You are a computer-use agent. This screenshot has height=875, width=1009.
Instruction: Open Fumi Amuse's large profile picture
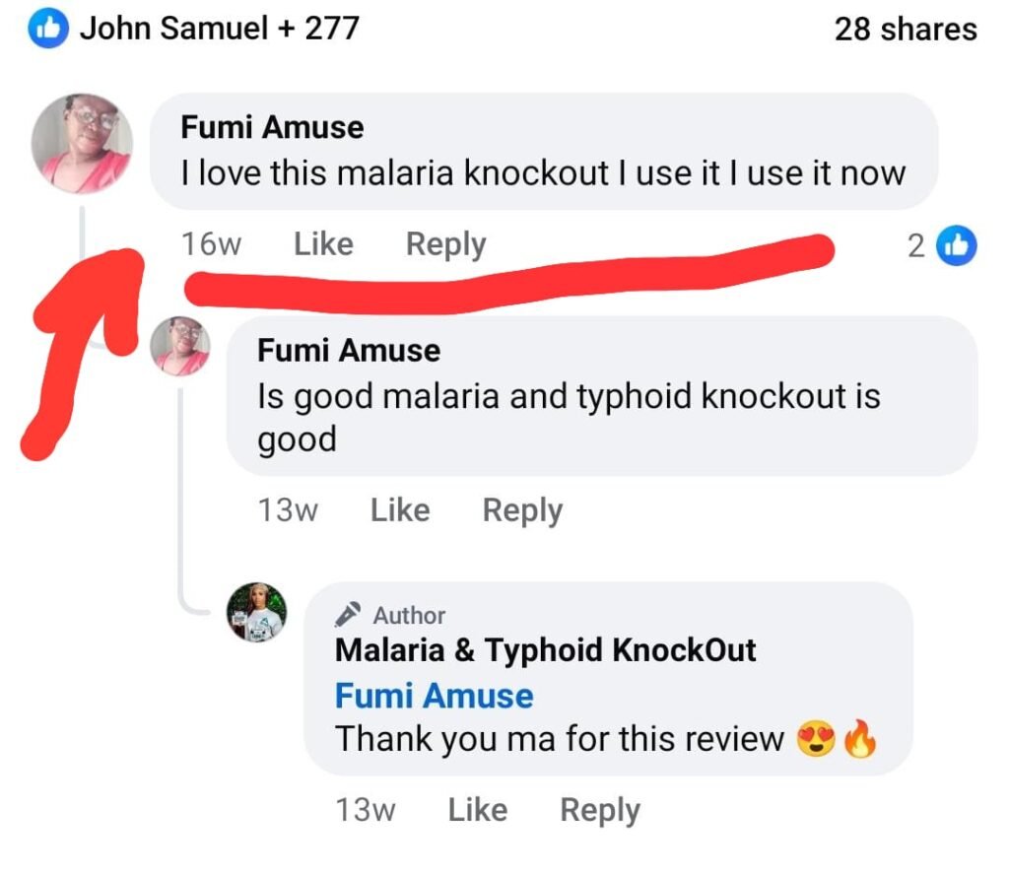click(x=82, y=144)
